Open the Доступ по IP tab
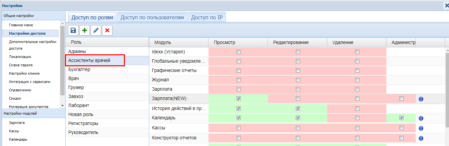Image resolution: width=449 pixels, height=146 pixels. coord(207,17)
